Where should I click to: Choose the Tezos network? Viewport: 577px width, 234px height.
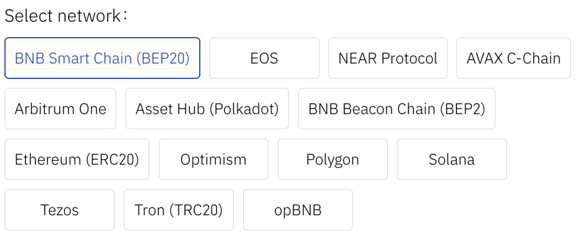60,210
